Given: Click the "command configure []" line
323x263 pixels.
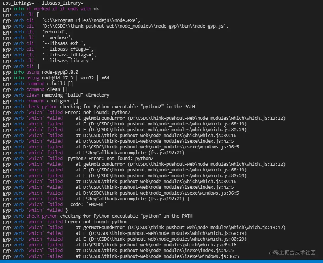Looking at the screenshot, I should click(x=40, y=101).
